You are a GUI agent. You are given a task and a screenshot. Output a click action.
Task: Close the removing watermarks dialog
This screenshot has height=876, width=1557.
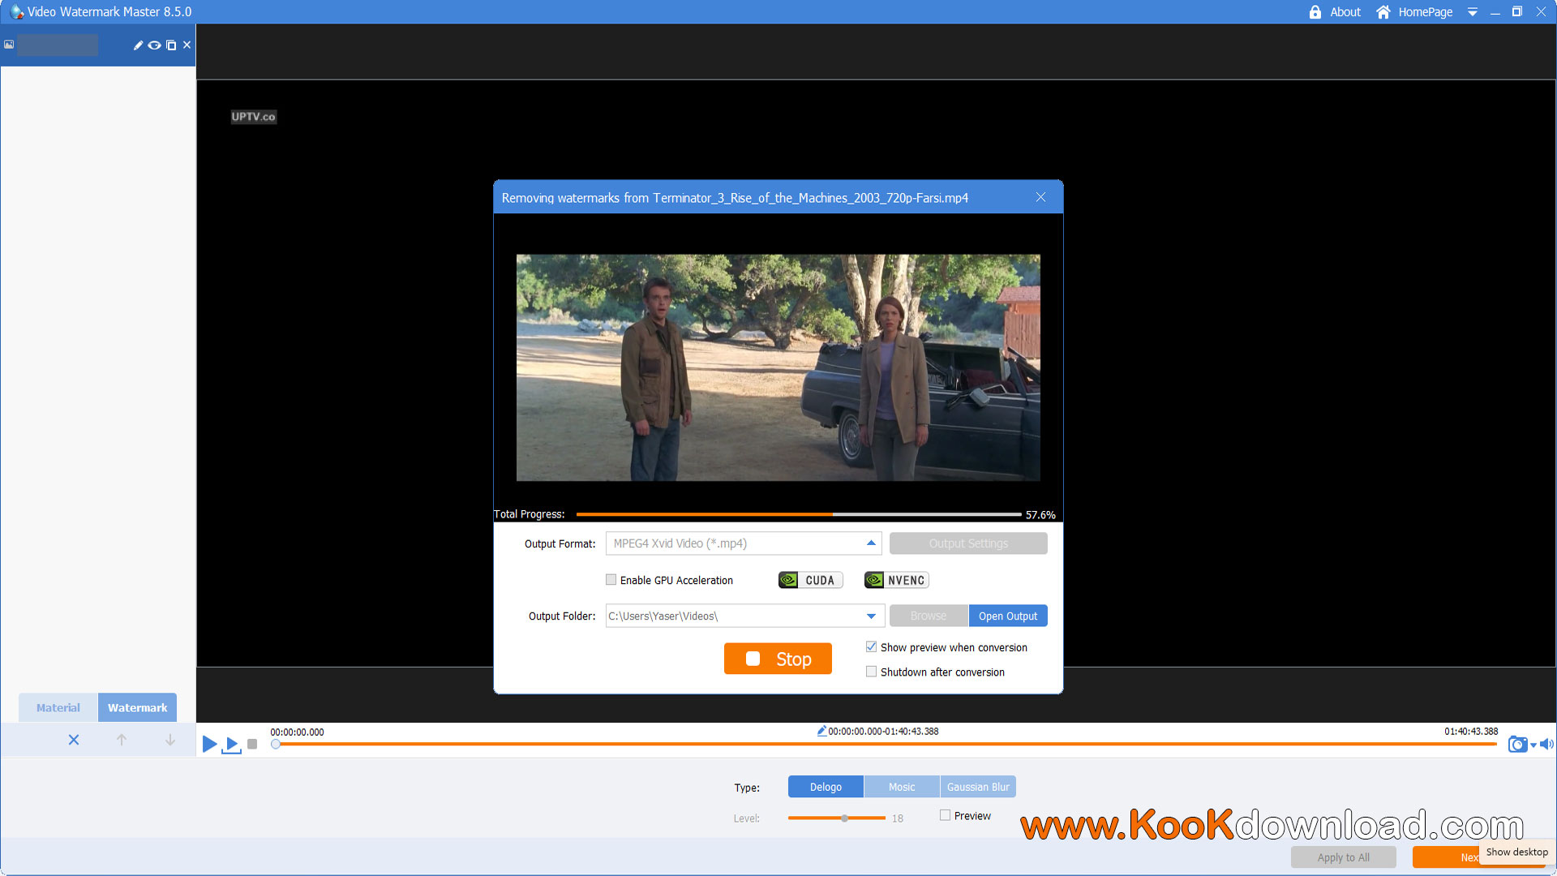(1040, 197)
